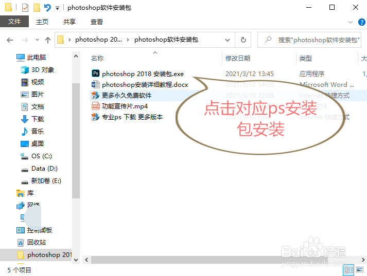Open recent locations dropdown arrow
This screenshot has height=276, width=367.
(x=37, y=40)
